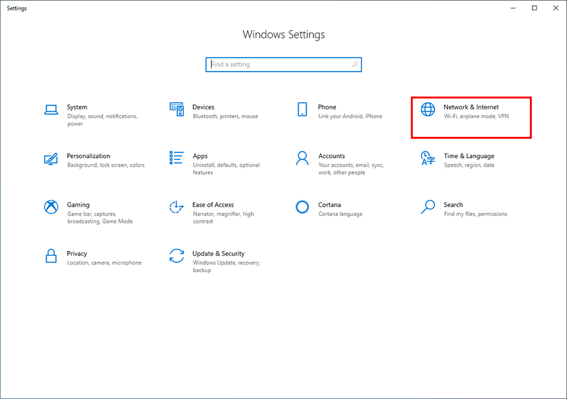Open 'Wi-Fi, airplane mode, VPN' settings
Screen dimensions: 567x399
click(477, 117)
